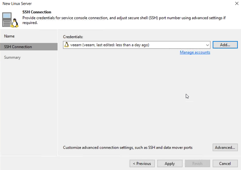Expand the credentials dropdown arrow
Viewport: 241px width, 170px height.
pyautogui.click(x=207, y=45)
